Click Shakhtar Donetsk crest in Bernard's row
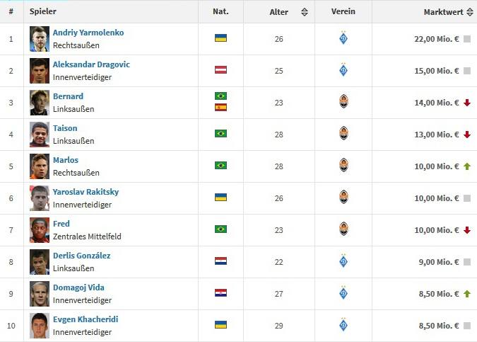The height and width of the screenshot is (342, 477). 343,102
